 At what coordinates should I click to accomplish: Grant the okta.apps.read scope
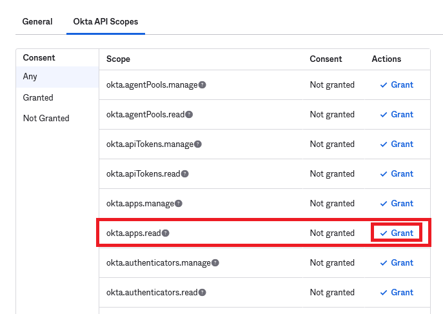click(397, 233)
